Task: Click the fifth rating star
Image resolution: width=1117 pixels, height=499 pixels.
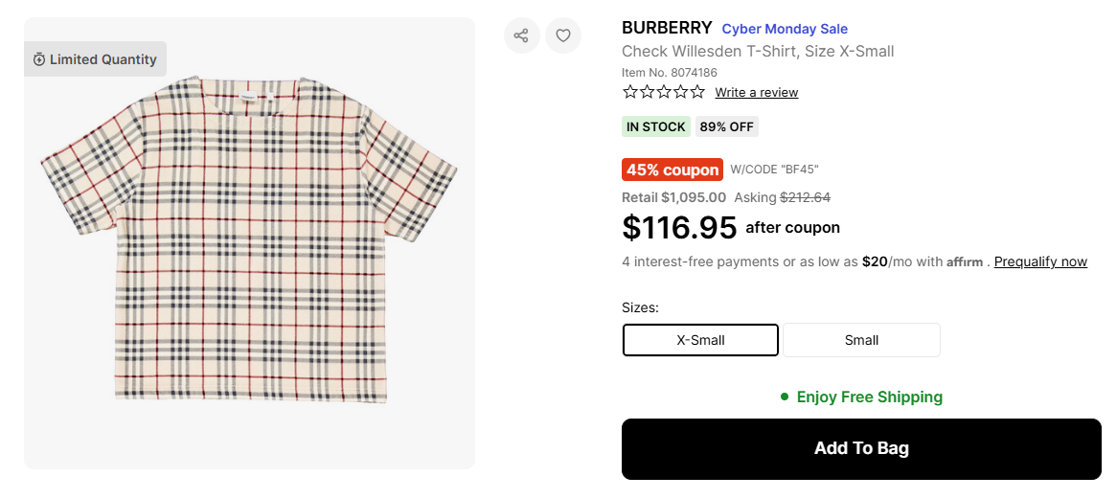Action: [697, 92]
